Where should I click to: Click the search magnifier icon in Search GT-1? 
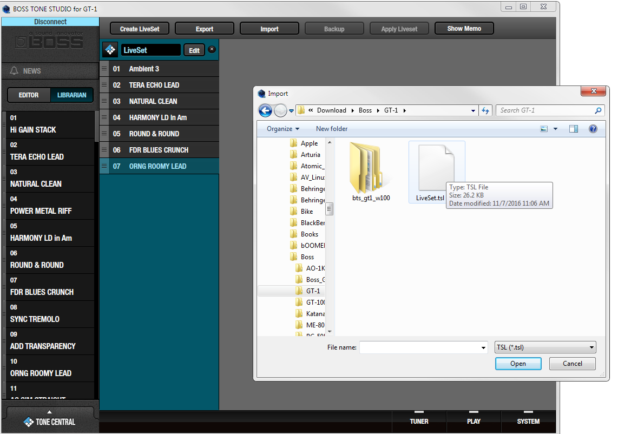(x=598, y=111)
